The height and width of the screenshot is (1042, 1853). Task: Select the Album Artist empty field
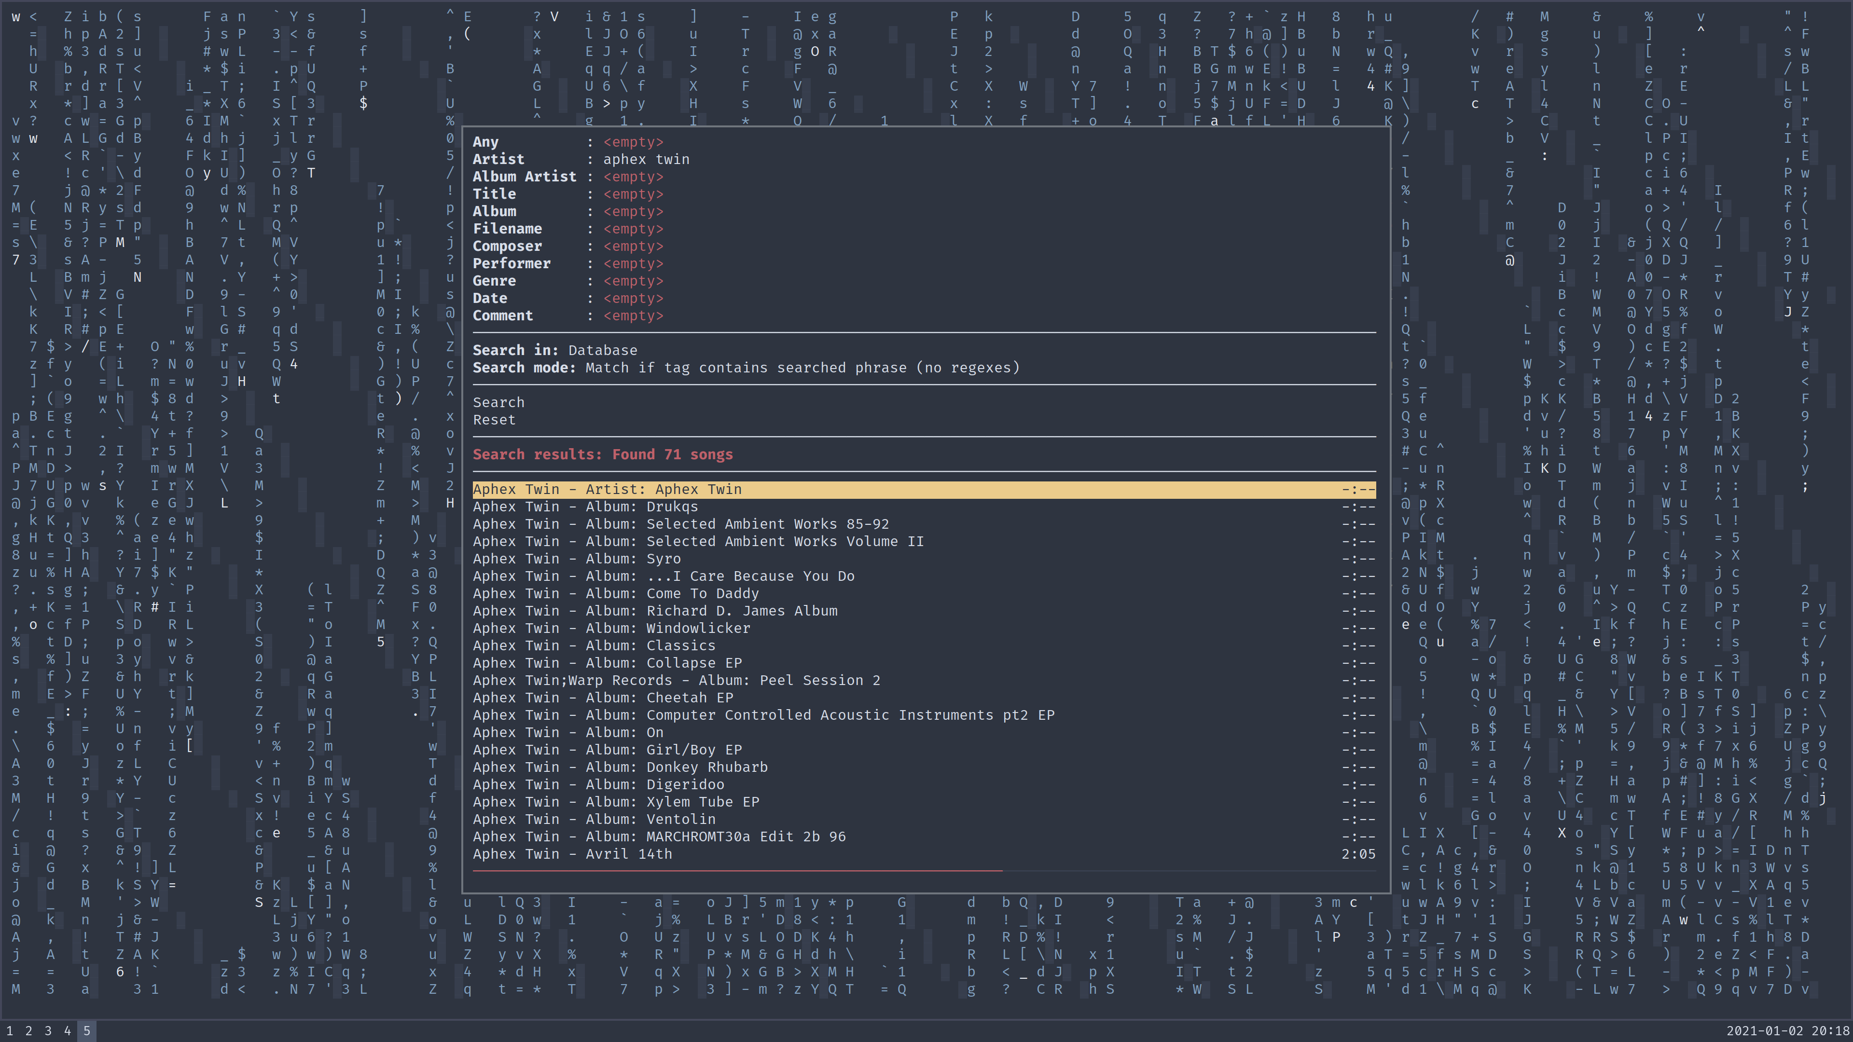point(633,177)
